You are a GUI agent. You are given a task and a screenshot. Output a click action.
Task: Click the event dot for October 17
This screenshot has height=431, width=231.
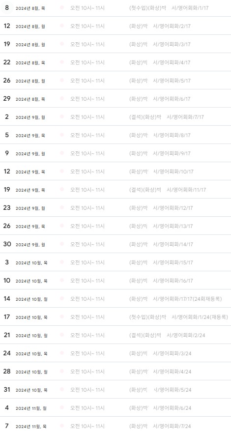62,316
